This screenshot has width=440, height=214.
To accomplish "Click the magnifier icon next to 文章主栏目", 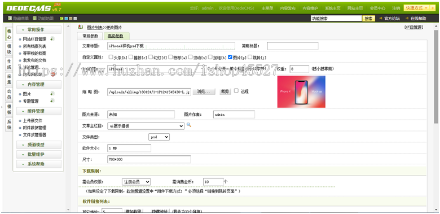I will (189, 125).
